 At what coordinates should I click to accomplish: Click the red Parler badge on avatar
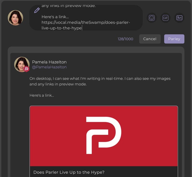tap(26, 69)
